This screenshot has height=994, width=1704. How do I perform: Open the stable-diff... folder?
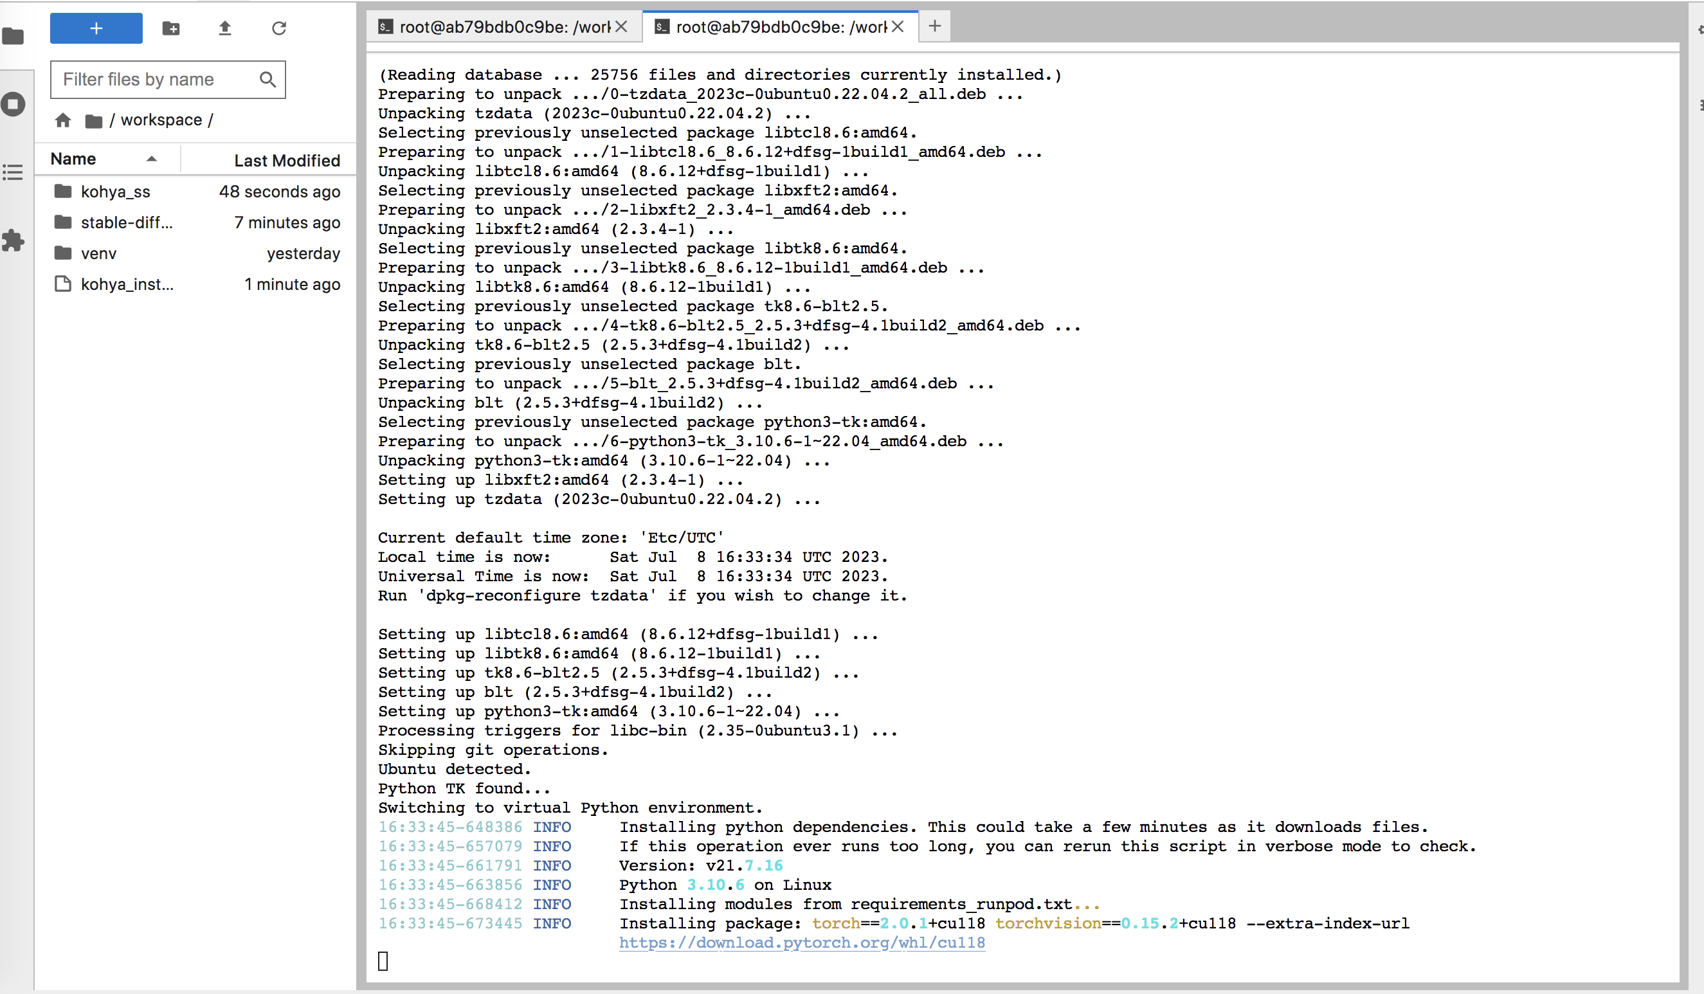127,222
